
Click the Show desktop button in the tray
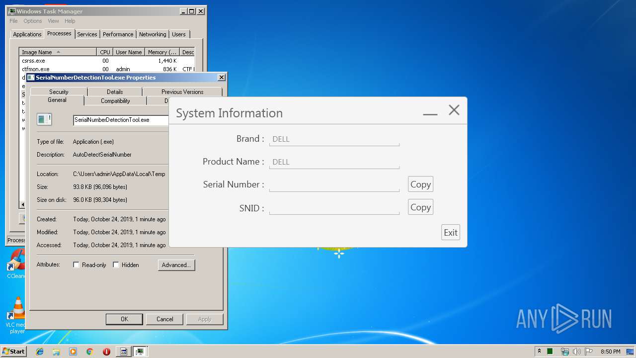631,352
